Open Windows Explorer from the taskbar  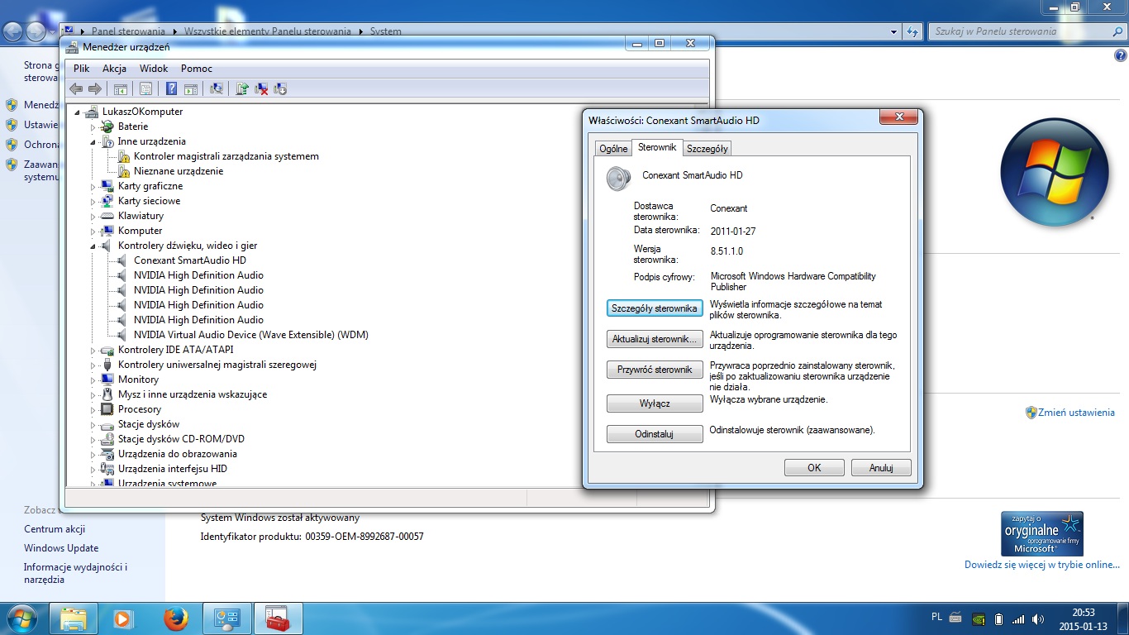[74, 618]
